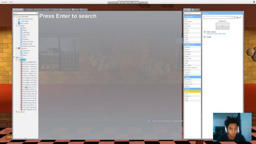Click the Posing category header
256x144 pixels.
pyautogui.click(x=192, y=77)
